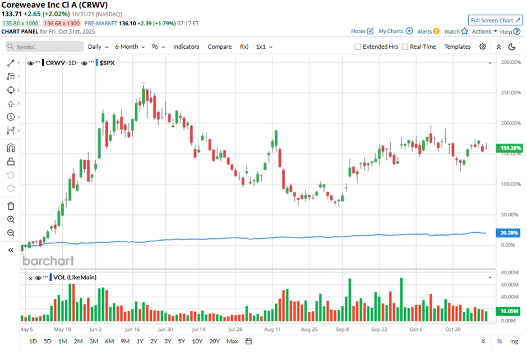Open the My Charts link

(395, 31)
